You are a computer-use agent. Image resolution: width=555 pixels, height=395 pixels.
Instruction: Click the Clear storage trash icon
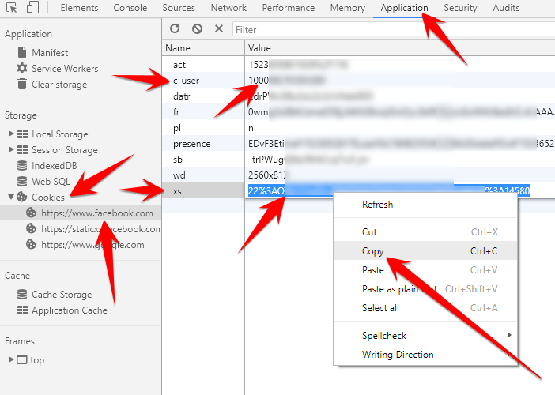(22, 85)
